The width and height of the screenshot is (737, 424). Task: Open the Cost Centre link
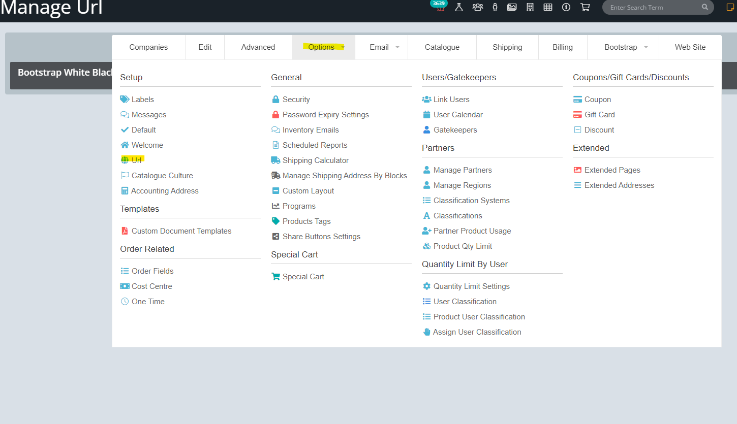click(x=152, y=286)
